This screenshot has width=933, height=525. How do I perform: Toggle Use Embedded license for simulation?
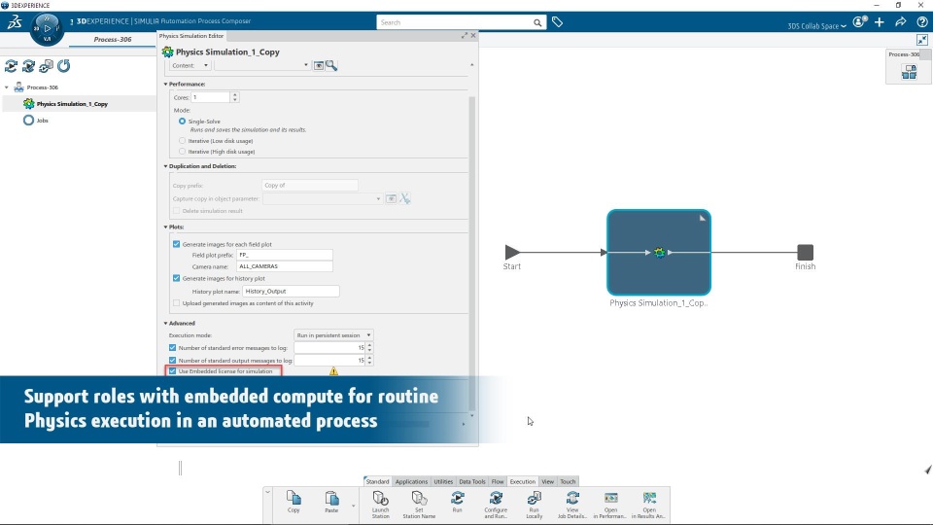(x=173, y=370)
